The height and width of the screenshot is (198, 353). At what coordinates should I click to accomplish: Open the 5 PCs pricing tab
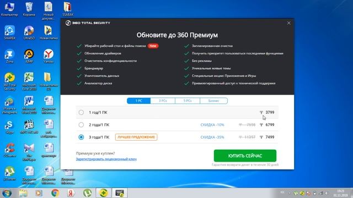point(188,101)
